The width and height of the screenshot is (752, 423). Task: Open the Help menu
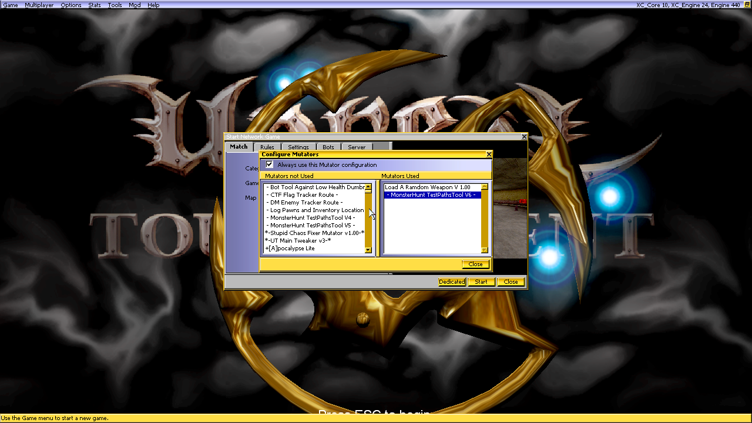(x=153, y=5)
